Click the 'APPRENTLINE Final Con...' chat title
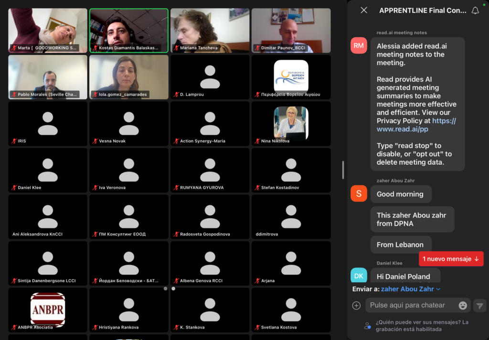Image resolution: width=489 pixels, height=340 pixels. click(x=422, y=10)
